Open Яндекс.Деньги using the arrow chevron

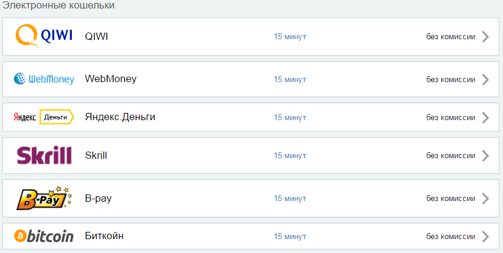point(485,118)
